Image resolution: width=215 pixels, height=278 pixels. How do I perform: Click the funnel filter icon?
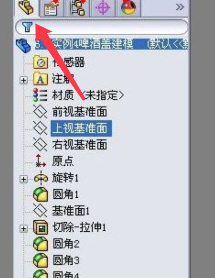pyautogui.click(x=27, y=27)
